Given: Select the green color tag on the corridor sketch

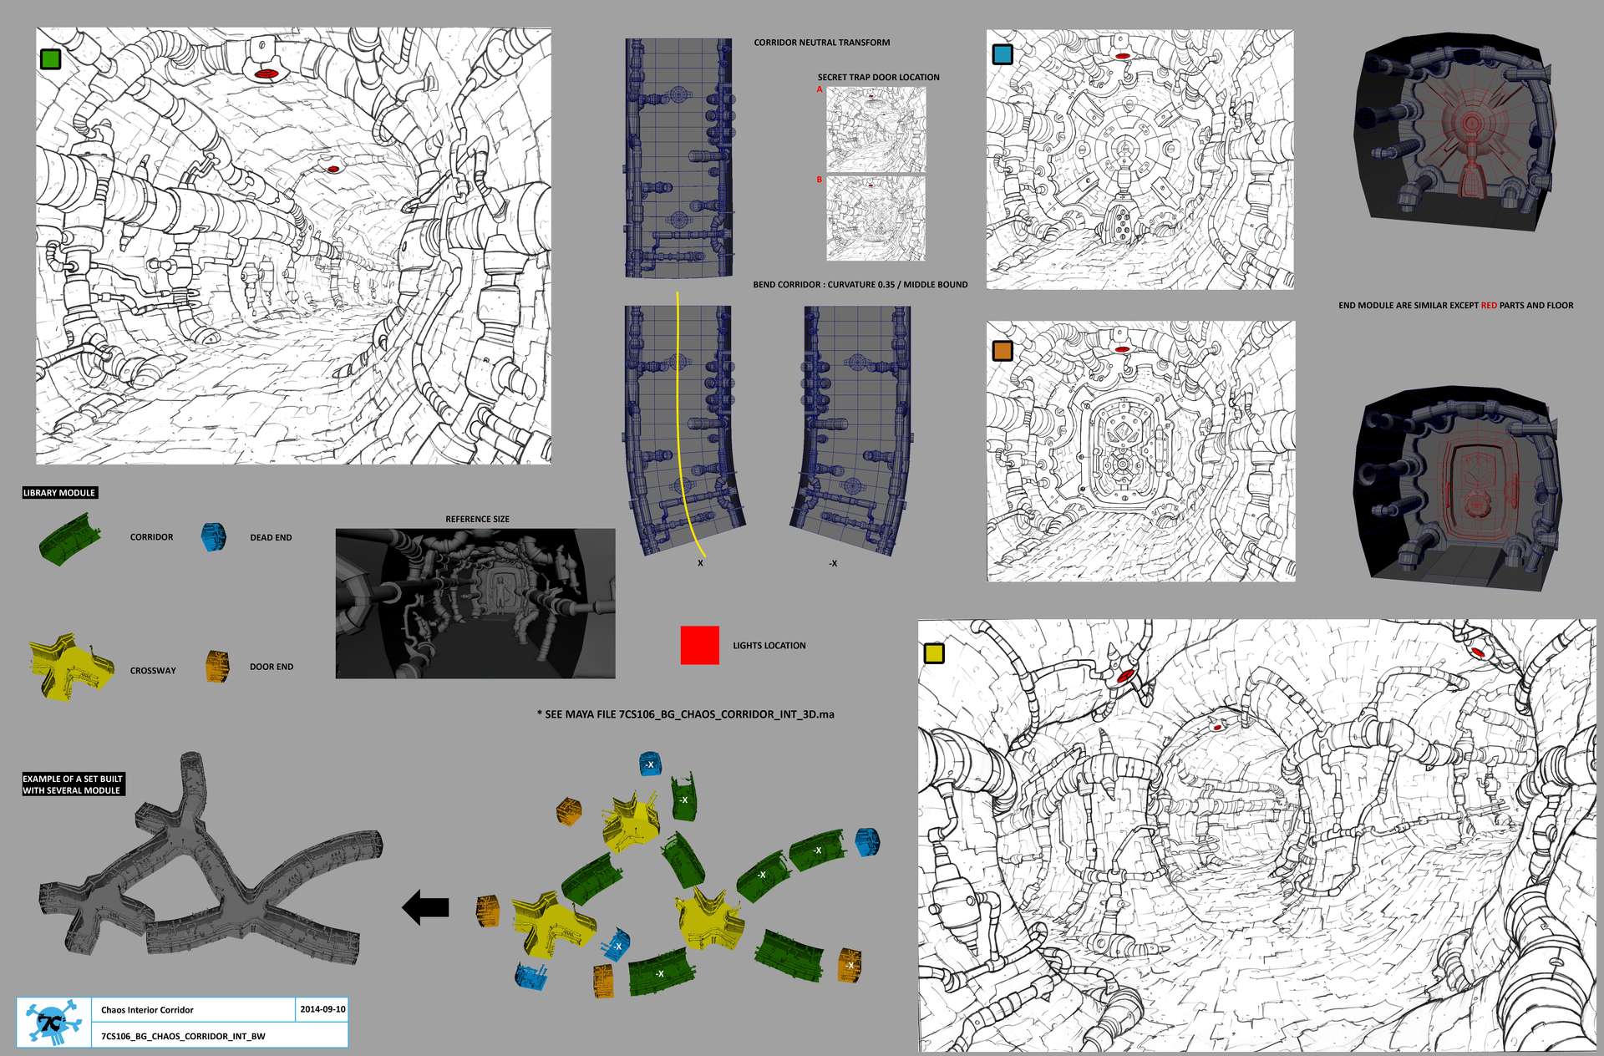Looking at the screenshot, I should coord(50,58).
